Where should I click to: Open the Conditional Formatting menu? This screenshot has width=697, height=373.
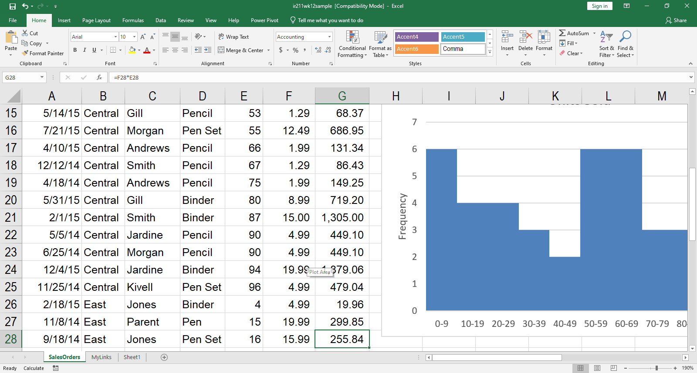pos(352,44)
